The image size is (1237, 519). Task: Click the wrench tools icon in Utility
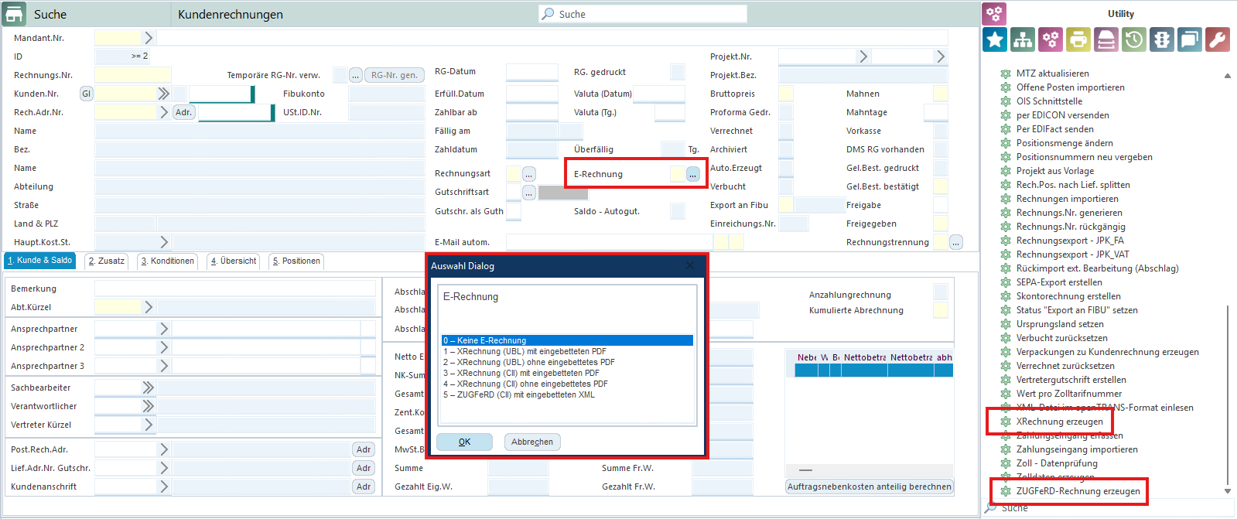tap(1218, 39)
